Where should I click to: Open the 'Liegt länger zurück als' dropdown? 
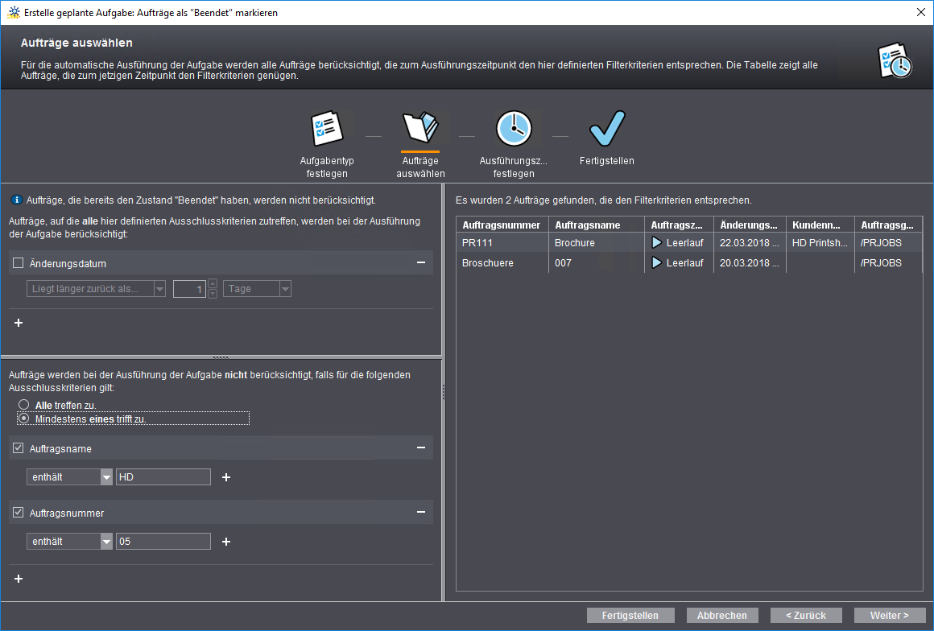(96, 289)
